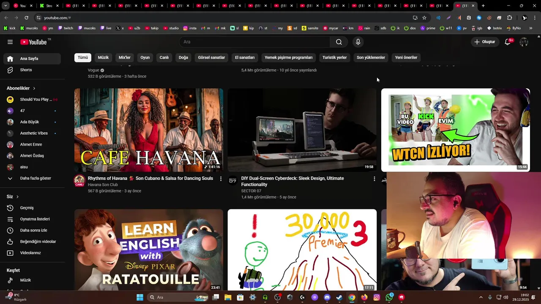Expand the Siz section chevron
The height and width of the screenshot is (304, 541).
[x=17, y=197]
